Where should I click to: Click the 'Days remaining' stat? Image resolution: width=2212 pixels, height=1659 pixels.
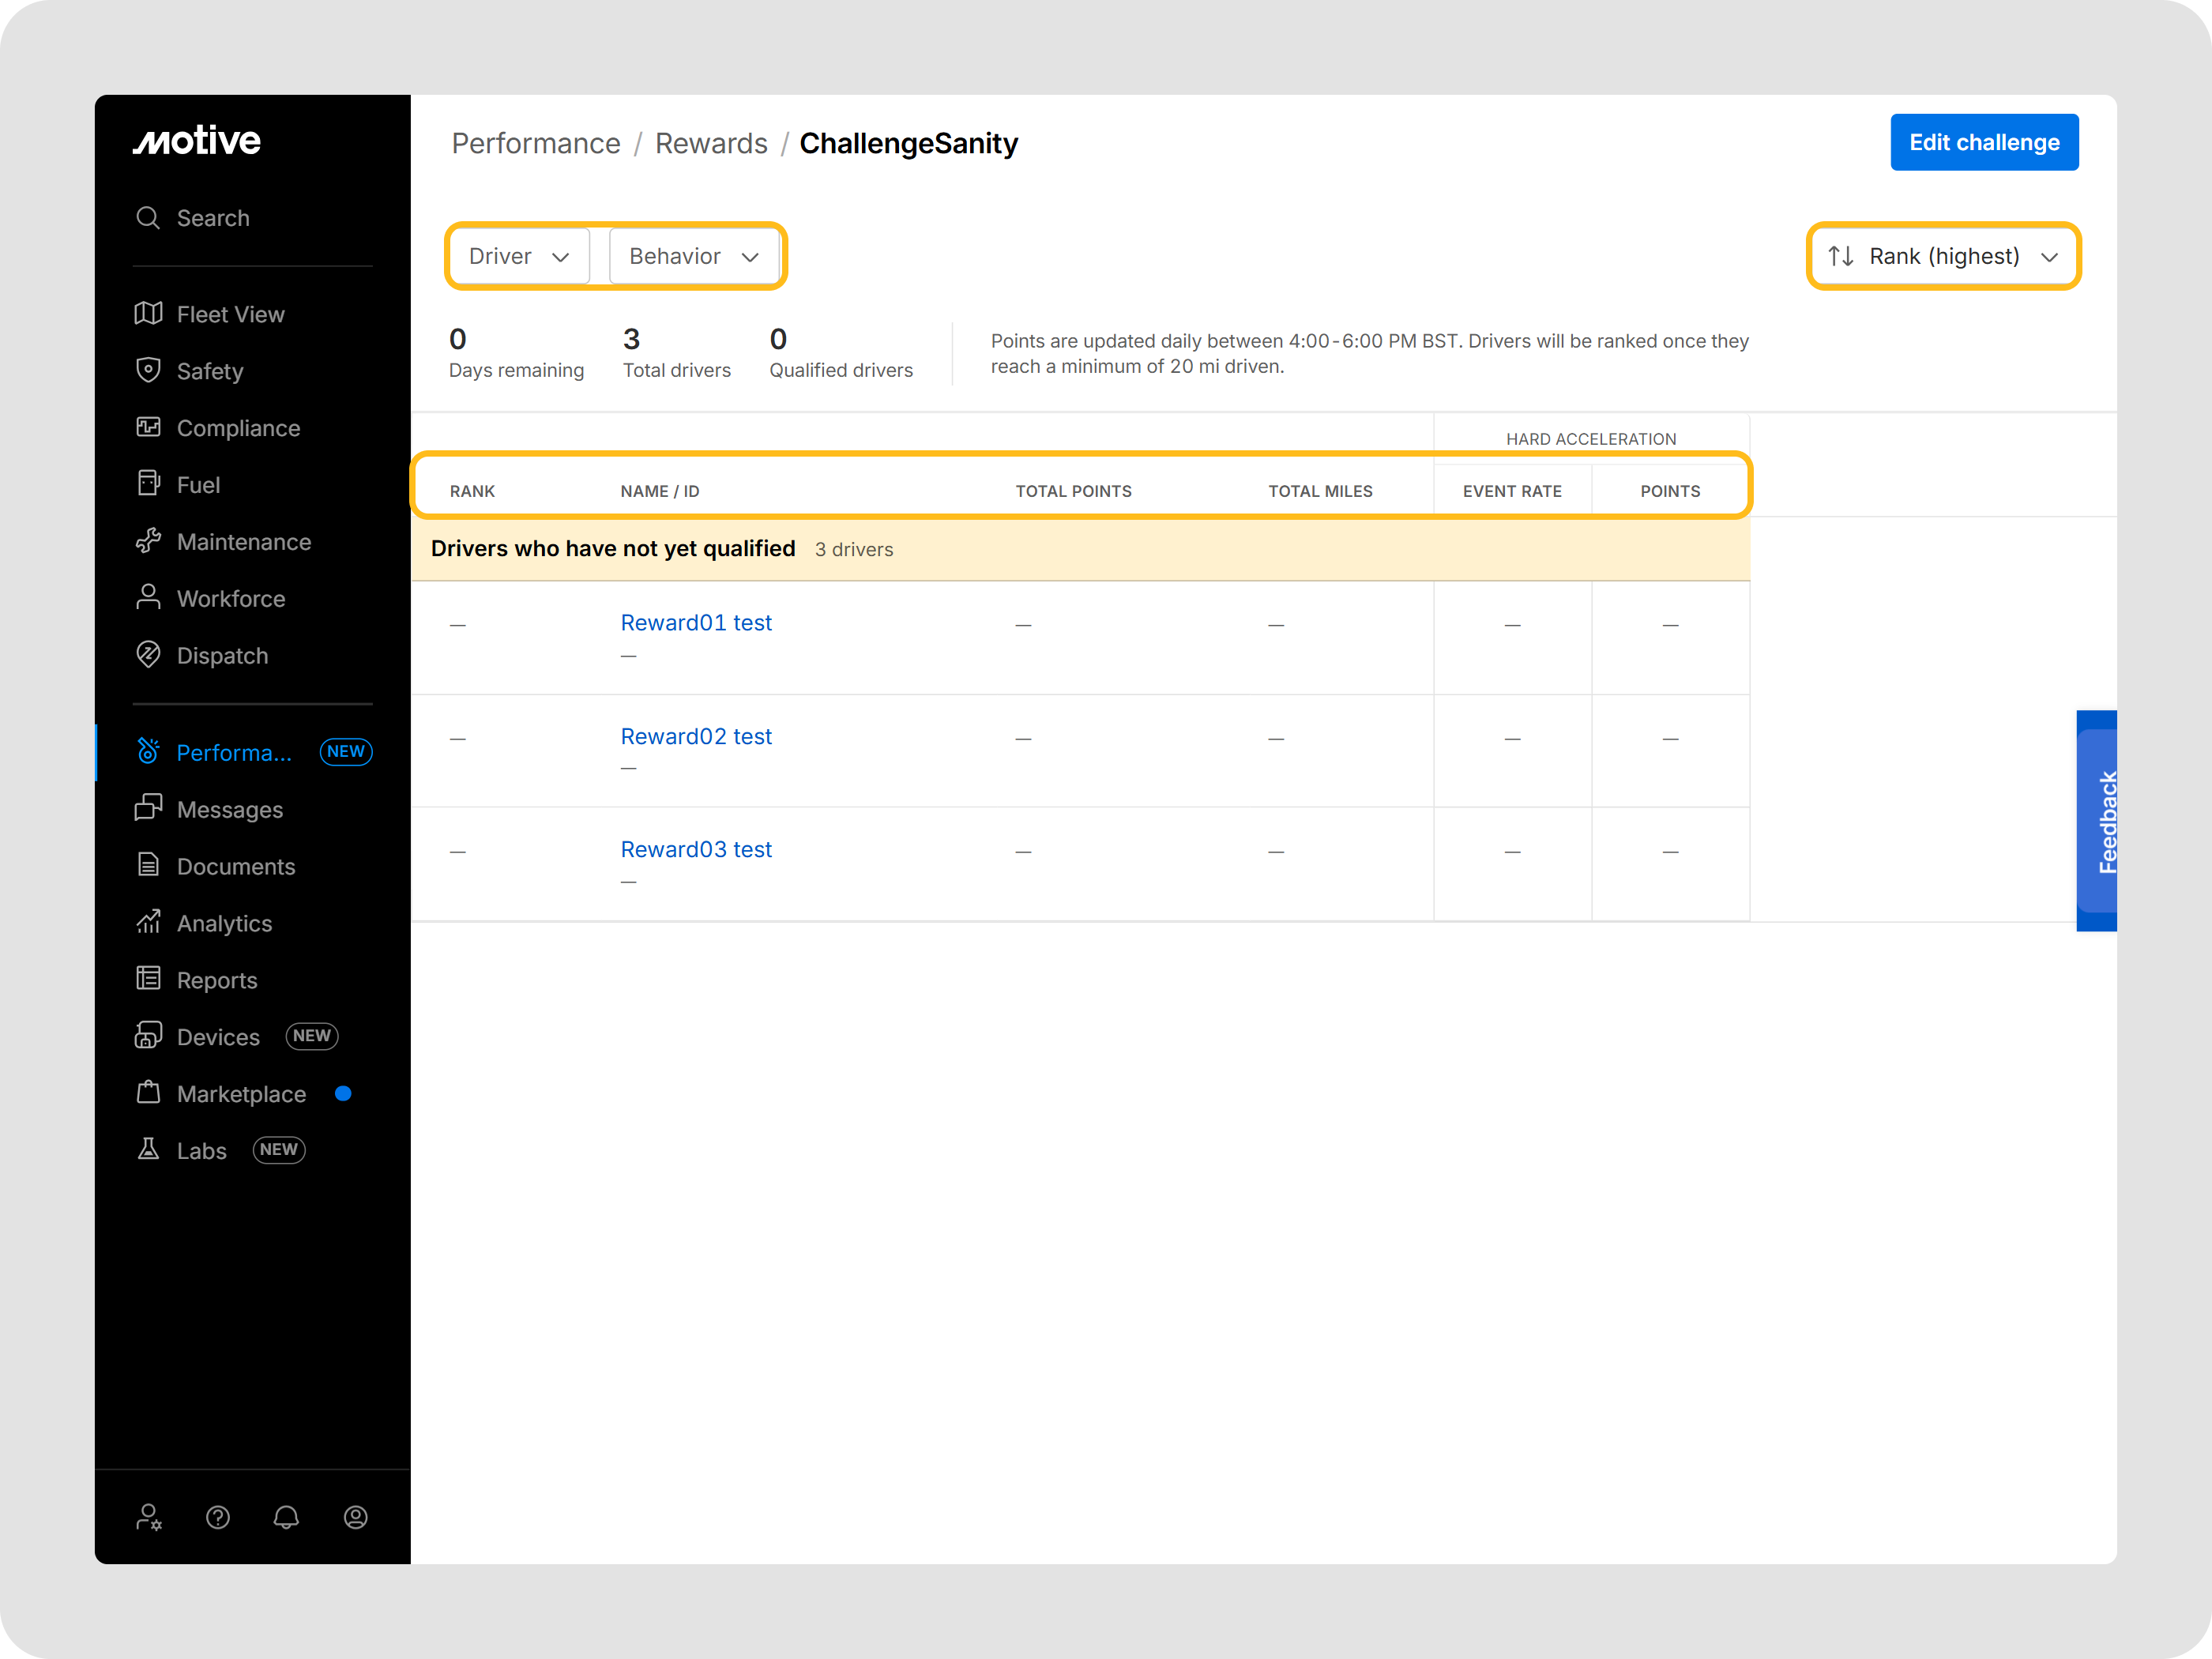(x=516, y=353)
